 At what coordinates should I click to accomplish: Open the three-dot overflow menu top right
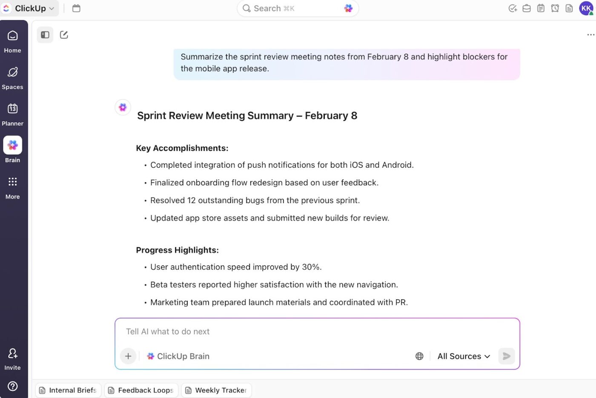(x=590, y=34)
